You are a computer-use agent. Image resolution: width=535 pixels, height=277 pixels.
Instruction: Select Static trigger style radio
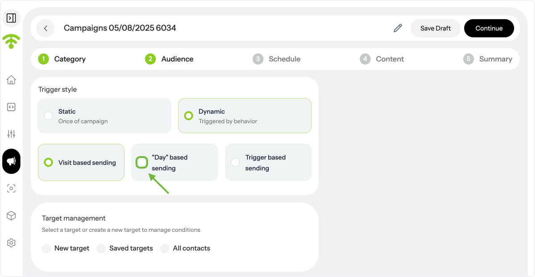tap(48, 116)
